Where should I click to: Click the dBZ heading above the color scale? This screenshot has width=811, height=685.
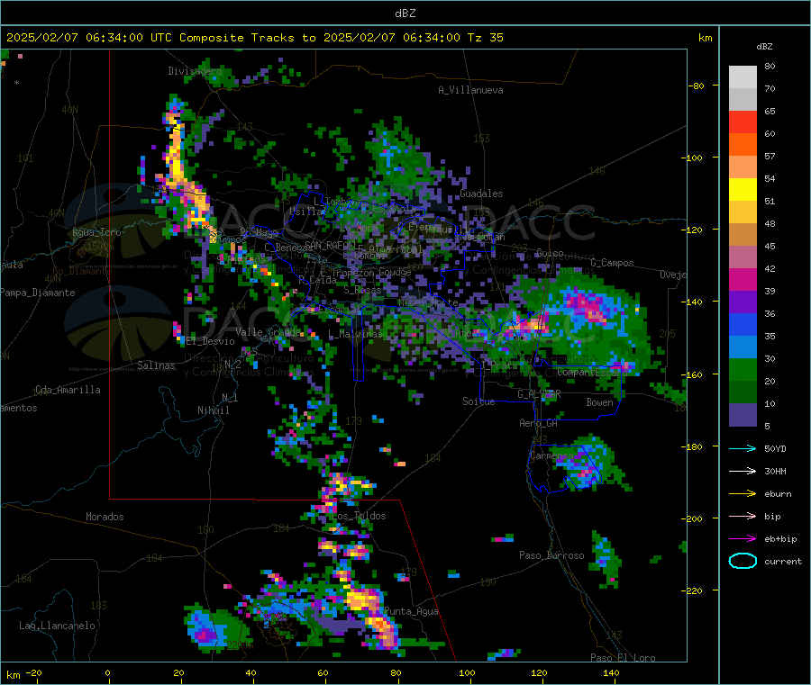click(x=764, y=47)
